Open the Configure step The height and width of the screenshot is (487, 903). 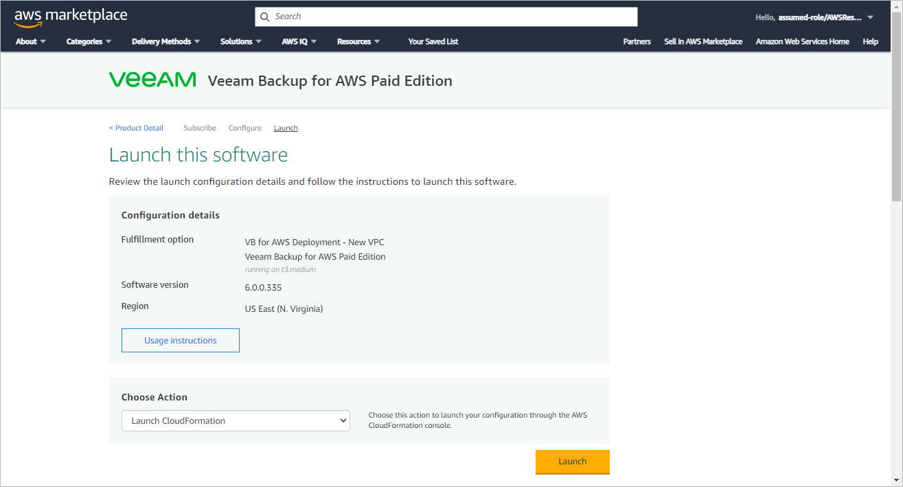pos(245,128)
